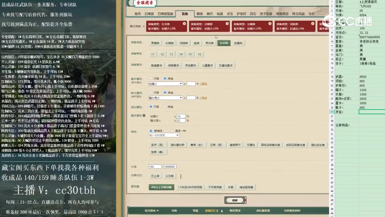The image size is (385, 217).
Task: Click the 搜索 search button
Action: point(235,200)
